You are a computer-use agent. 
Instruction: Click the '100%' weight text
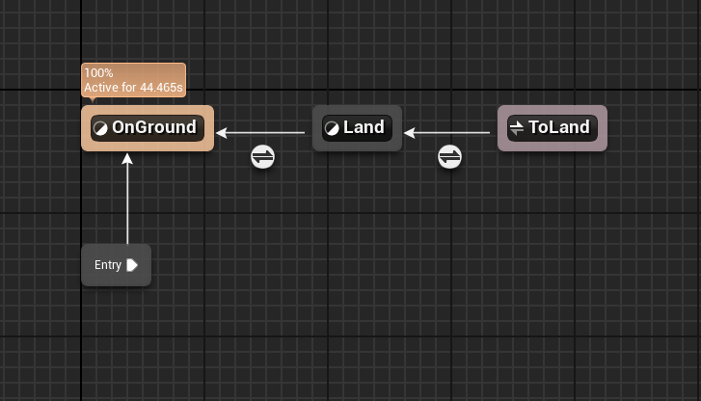98,73
